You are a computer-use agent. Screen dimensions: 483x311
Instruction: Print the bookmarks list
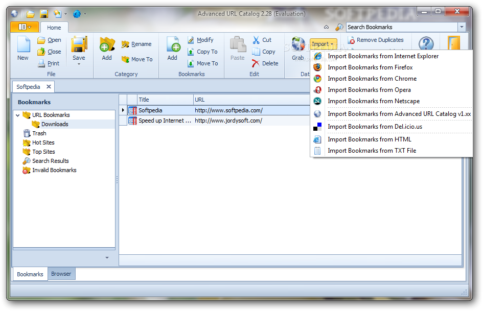[x=49, y=63]
